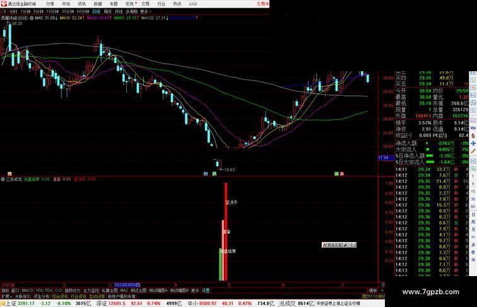Viewport: 477px width, 307px height.
Task: Select 月 period in right sidebar
Action: tap(473, 229)
